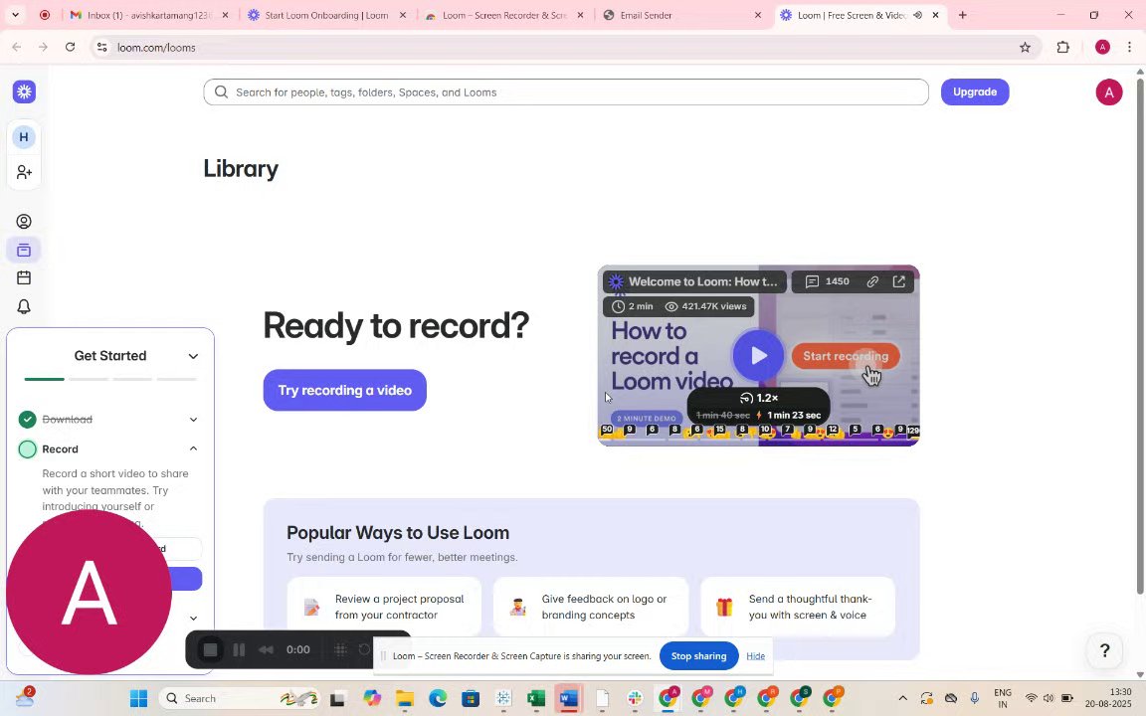
Task: Toggle the Download completed checkmark
Action: pyautogui.click(x=27, y=420)
